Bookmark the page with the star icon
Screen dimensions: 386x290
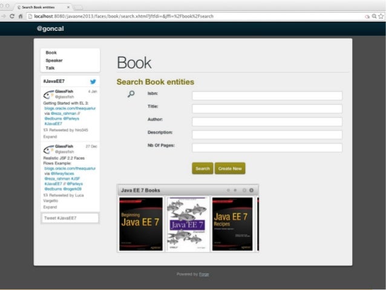pos(381,16)
